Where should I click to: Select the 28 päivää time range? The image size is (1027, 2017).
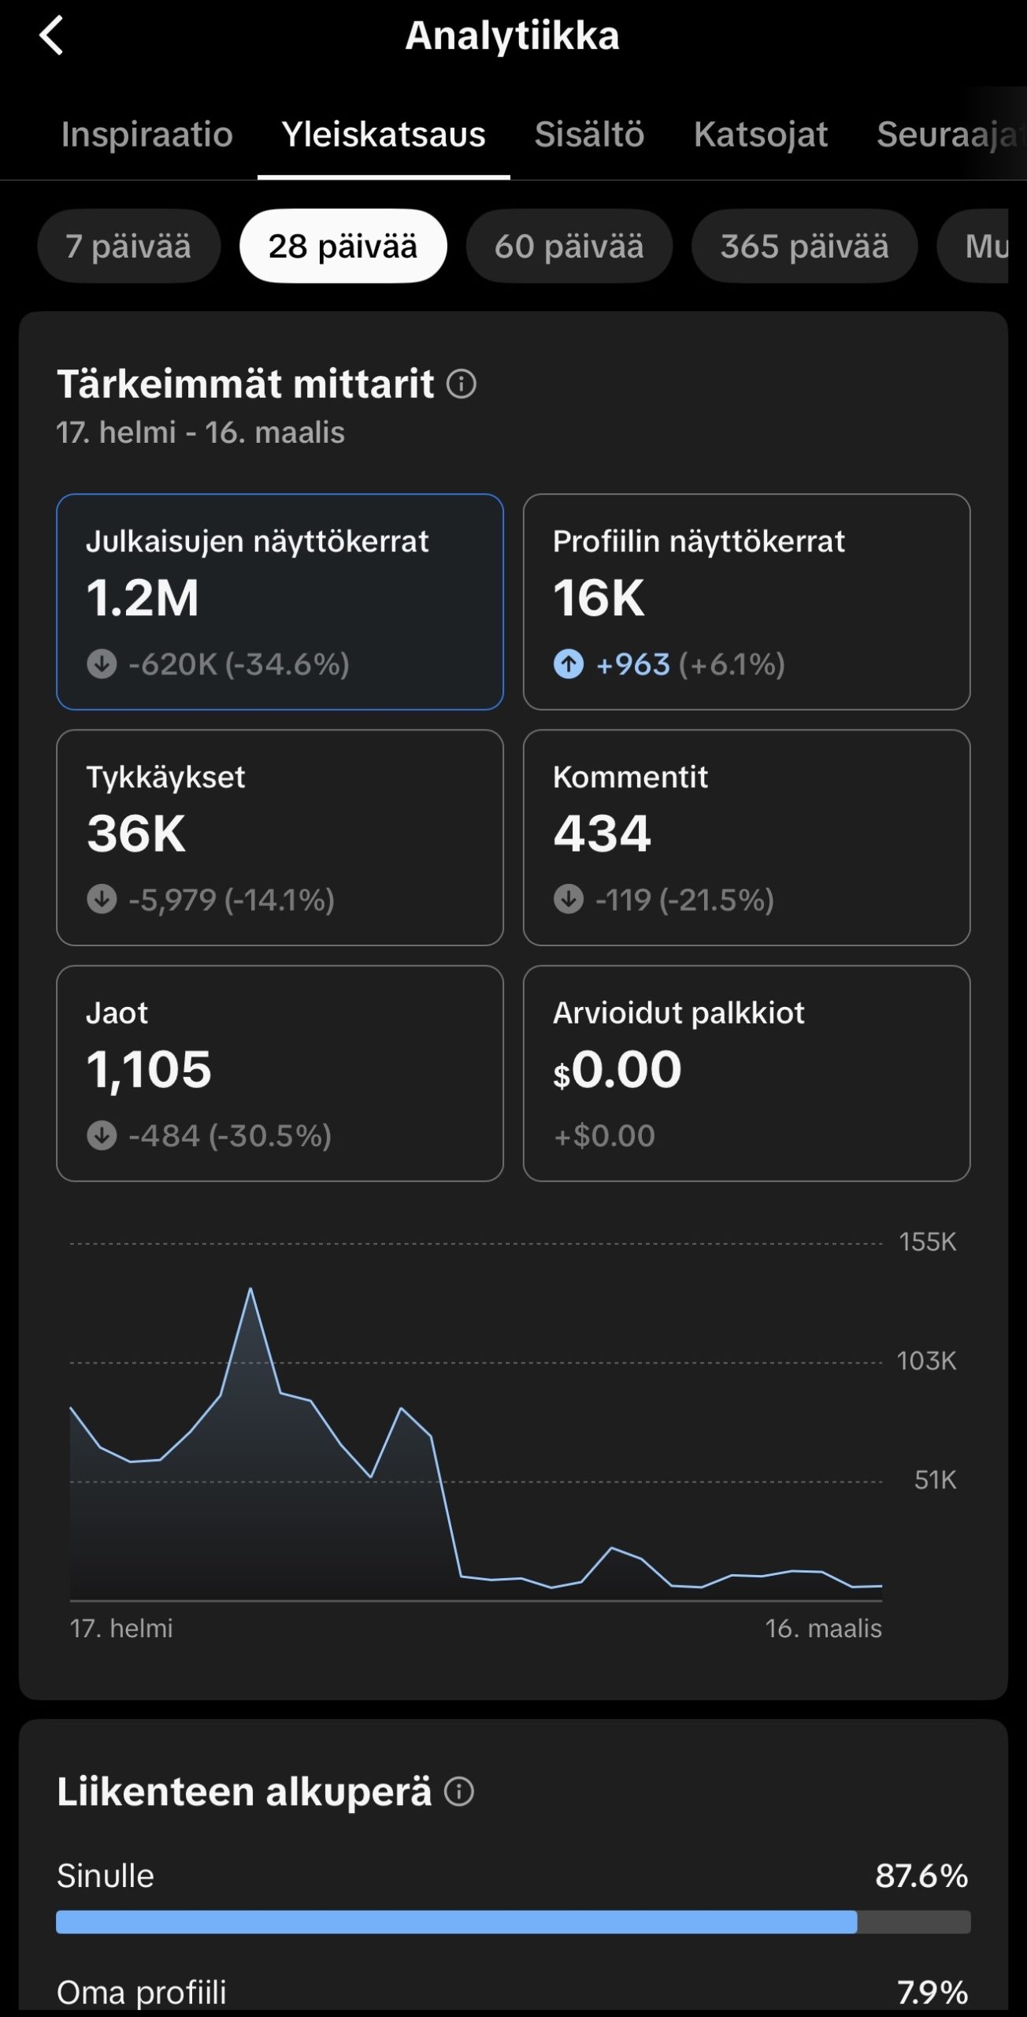click(x=343, y=246)
